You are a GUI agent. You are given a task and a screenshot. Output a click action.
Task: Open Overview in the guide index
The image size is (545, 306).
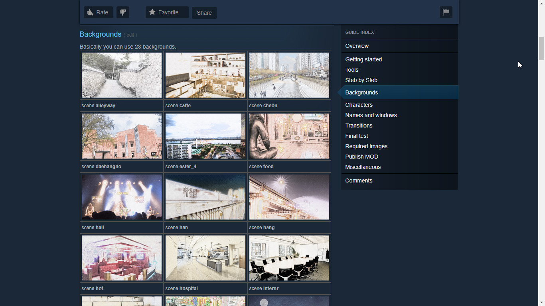coord(357,46)
